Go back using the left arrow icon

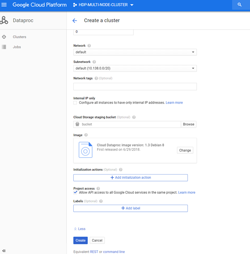click(x=75, y=20)
